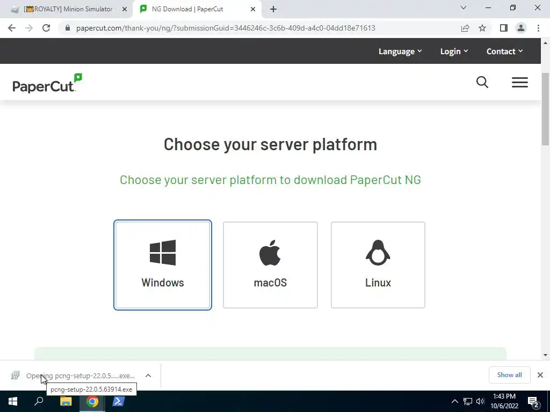Open the hamburger navigation menu

click(519, 82)
